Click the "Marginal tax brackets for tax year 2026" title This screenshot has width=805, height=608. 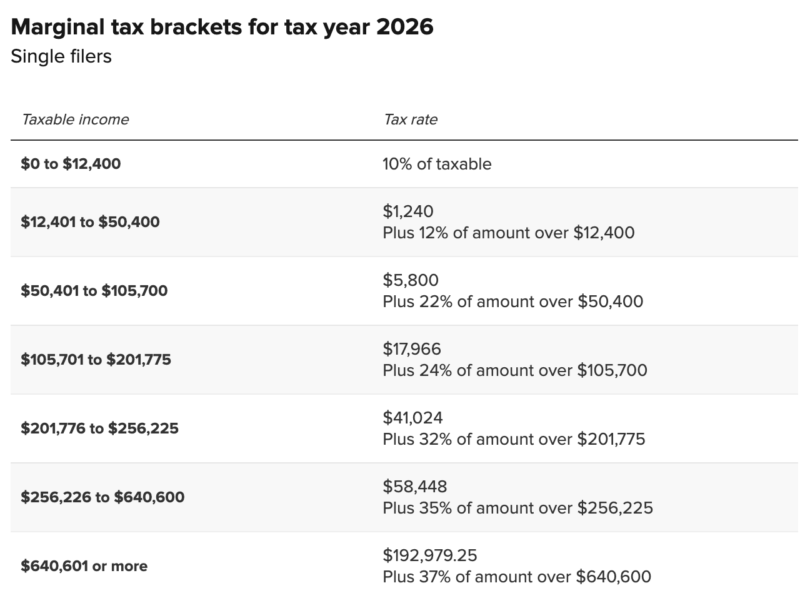[222, 27]
